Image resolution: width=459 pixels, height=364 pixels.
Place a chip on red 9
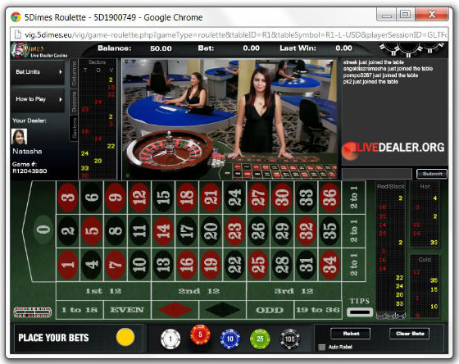[116, 198]
